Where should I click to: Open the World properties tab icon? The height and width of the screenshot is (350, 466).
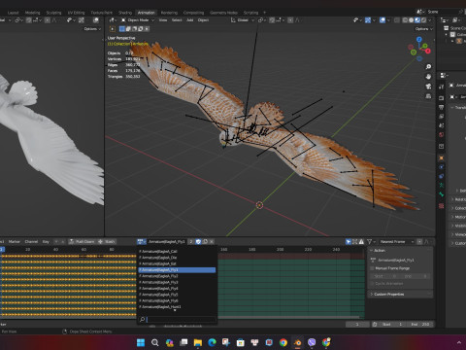pos(442,135)
